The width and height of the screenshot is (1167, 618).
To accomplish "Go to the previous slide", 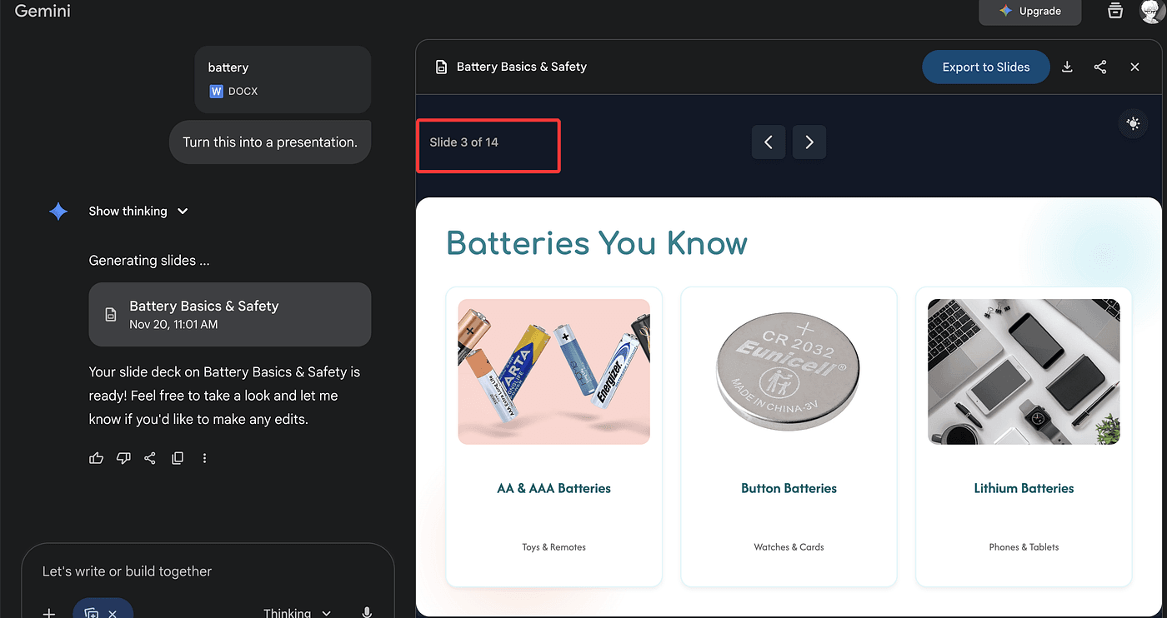I will 769,142.
